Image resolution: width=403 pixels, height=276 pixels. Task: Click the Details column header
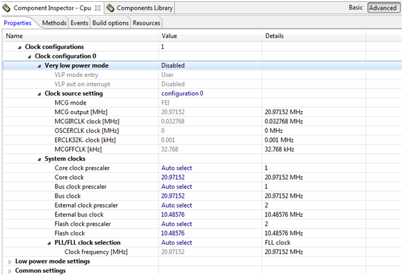(x=275, y=36)
